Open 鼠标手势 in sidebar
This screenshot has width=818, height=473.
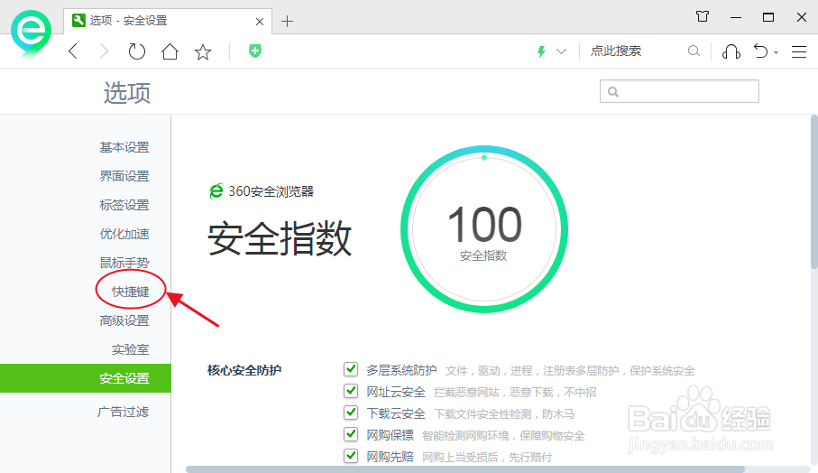(x=124, y=263)
